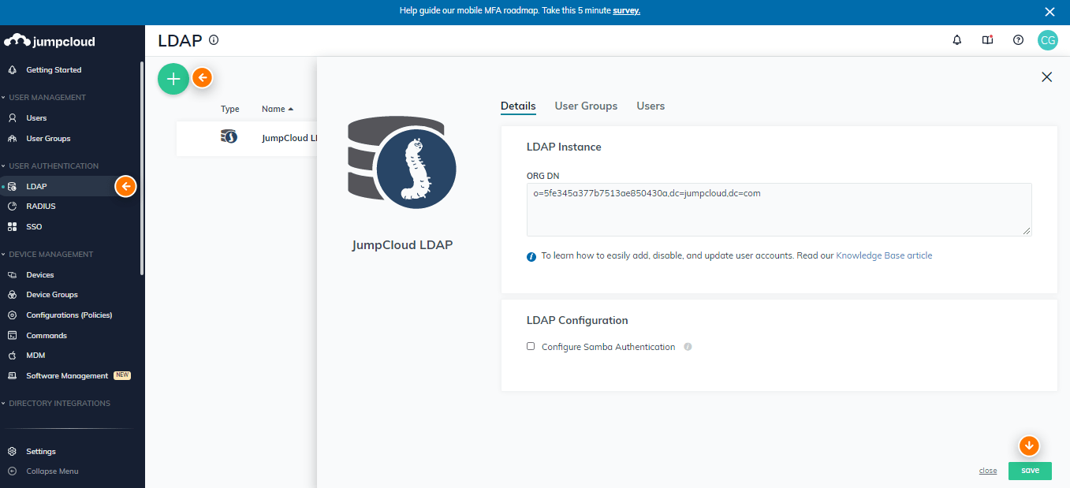Click the LDAP icon in the sidebar
This screenshot has width=1070, height=488.
click(12, 187)
